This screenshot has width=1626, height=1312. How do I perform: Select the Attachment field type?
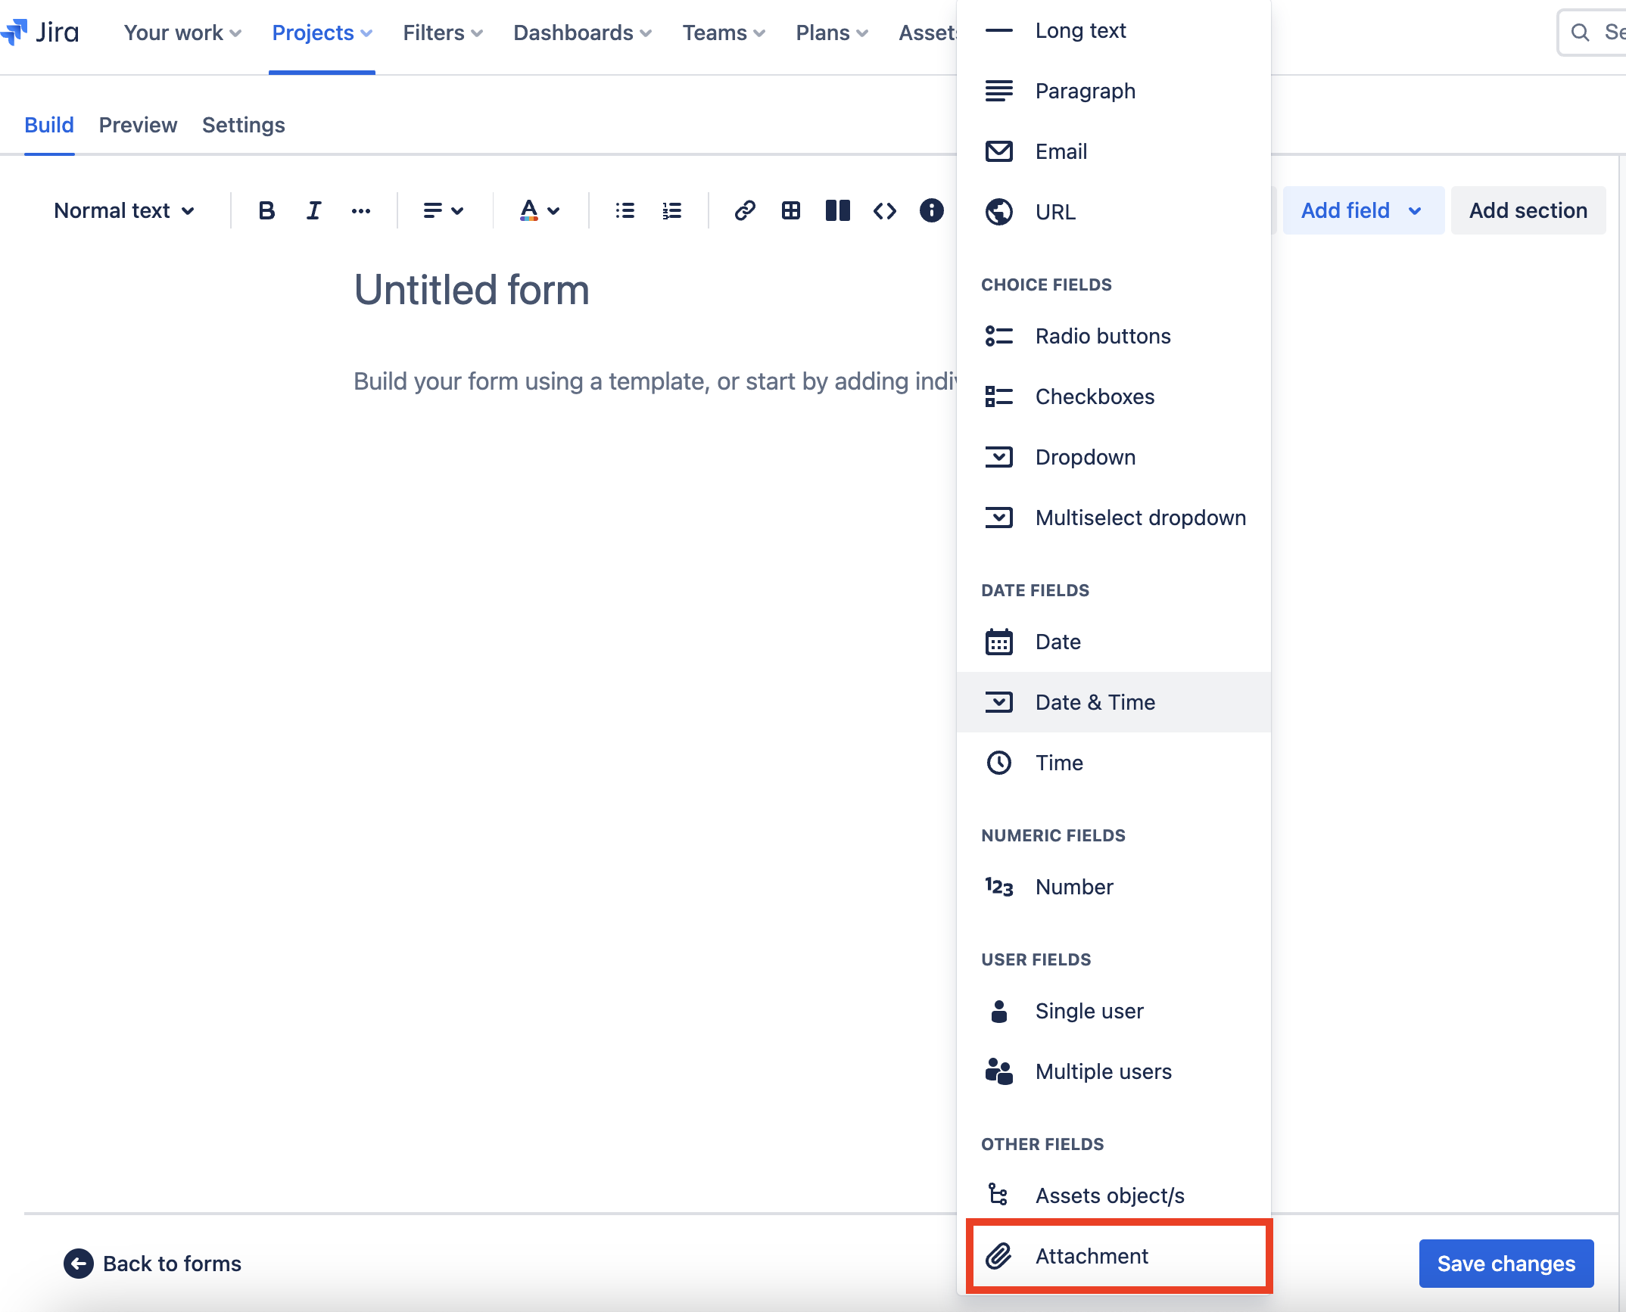click(1092, 1255)
